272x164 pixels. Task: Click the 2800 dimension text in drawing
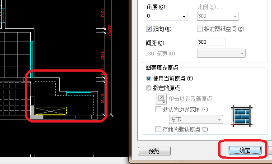point(103,55)
